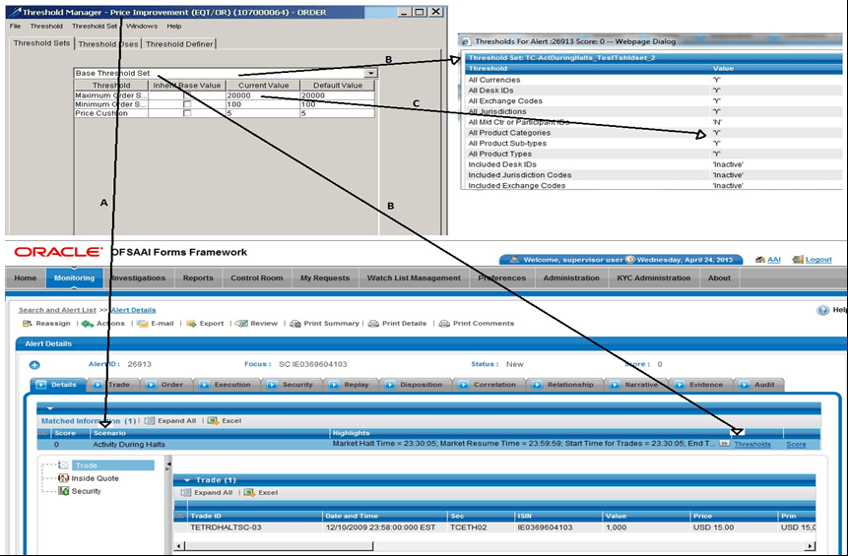This screenshot has width=848, height=556.
Task: Switch to Threshold Definer tab
Action: tap(179, 44)
